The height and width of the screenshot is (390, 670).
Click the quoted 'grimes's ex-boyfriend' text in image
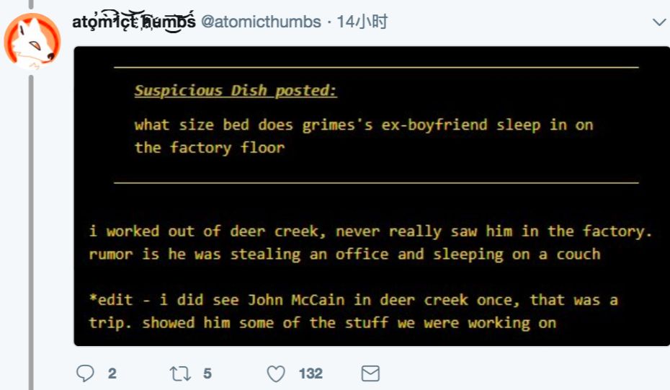click(x=394, y=125)
